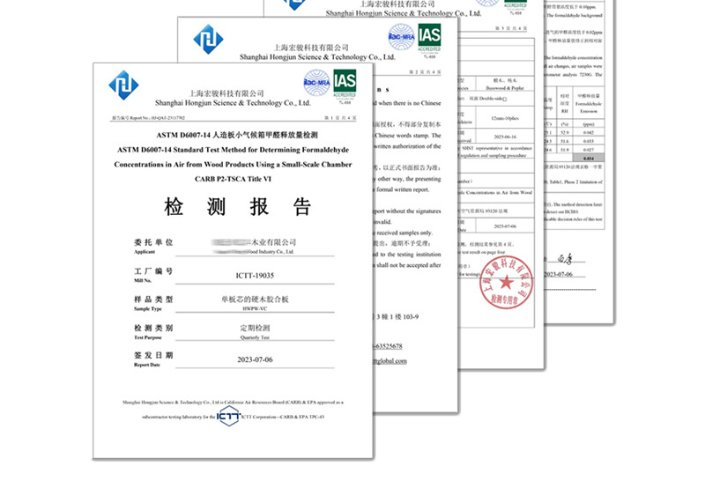
Task: Click the '检测类别' label
Action: coord(153,329)
